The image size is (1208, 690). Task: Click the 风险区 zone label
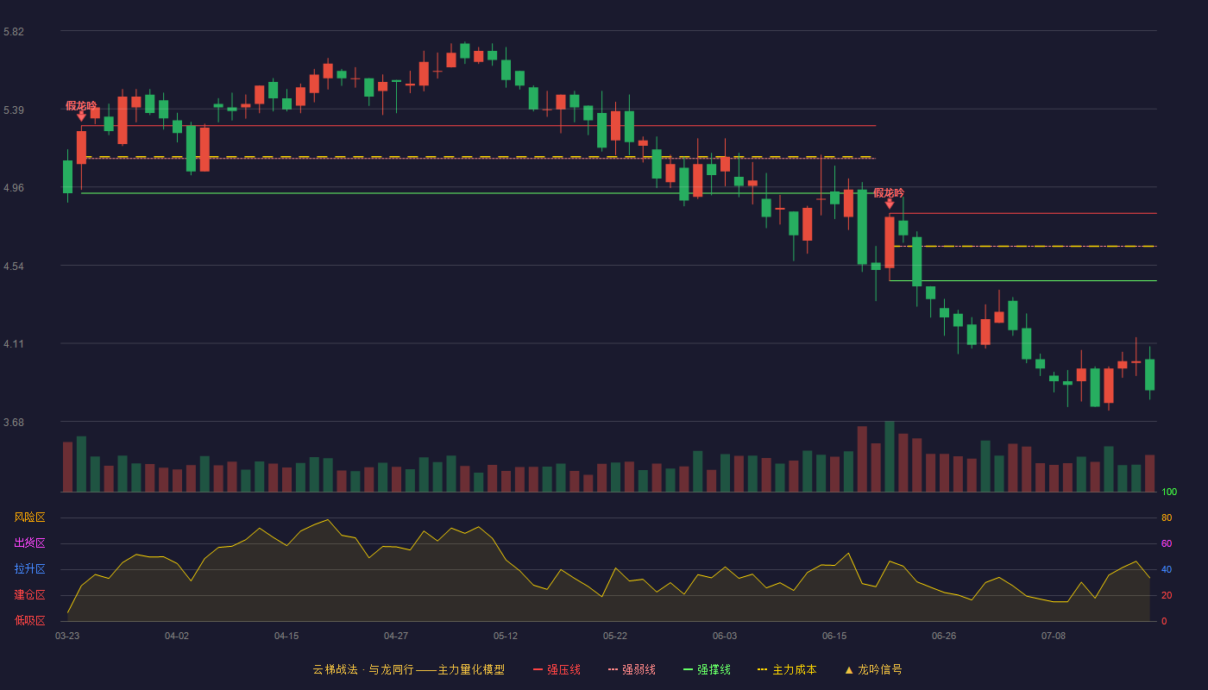29,517
